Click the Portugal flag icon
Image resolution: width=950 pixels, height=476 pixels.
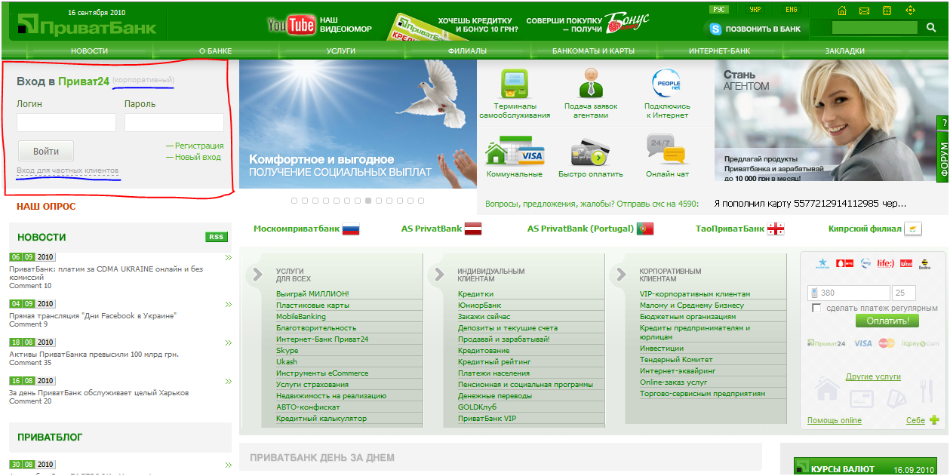click(x=645, y=229)
